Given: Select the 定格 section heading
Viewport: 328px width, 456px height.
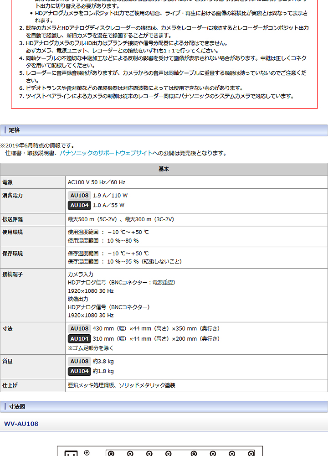Looking at the screenshot, I should [14, 130].
